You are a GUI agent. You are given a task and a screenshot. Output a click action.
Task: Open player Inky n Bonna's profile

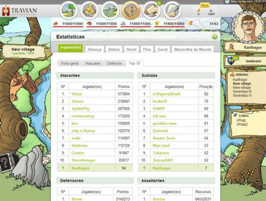83,131
